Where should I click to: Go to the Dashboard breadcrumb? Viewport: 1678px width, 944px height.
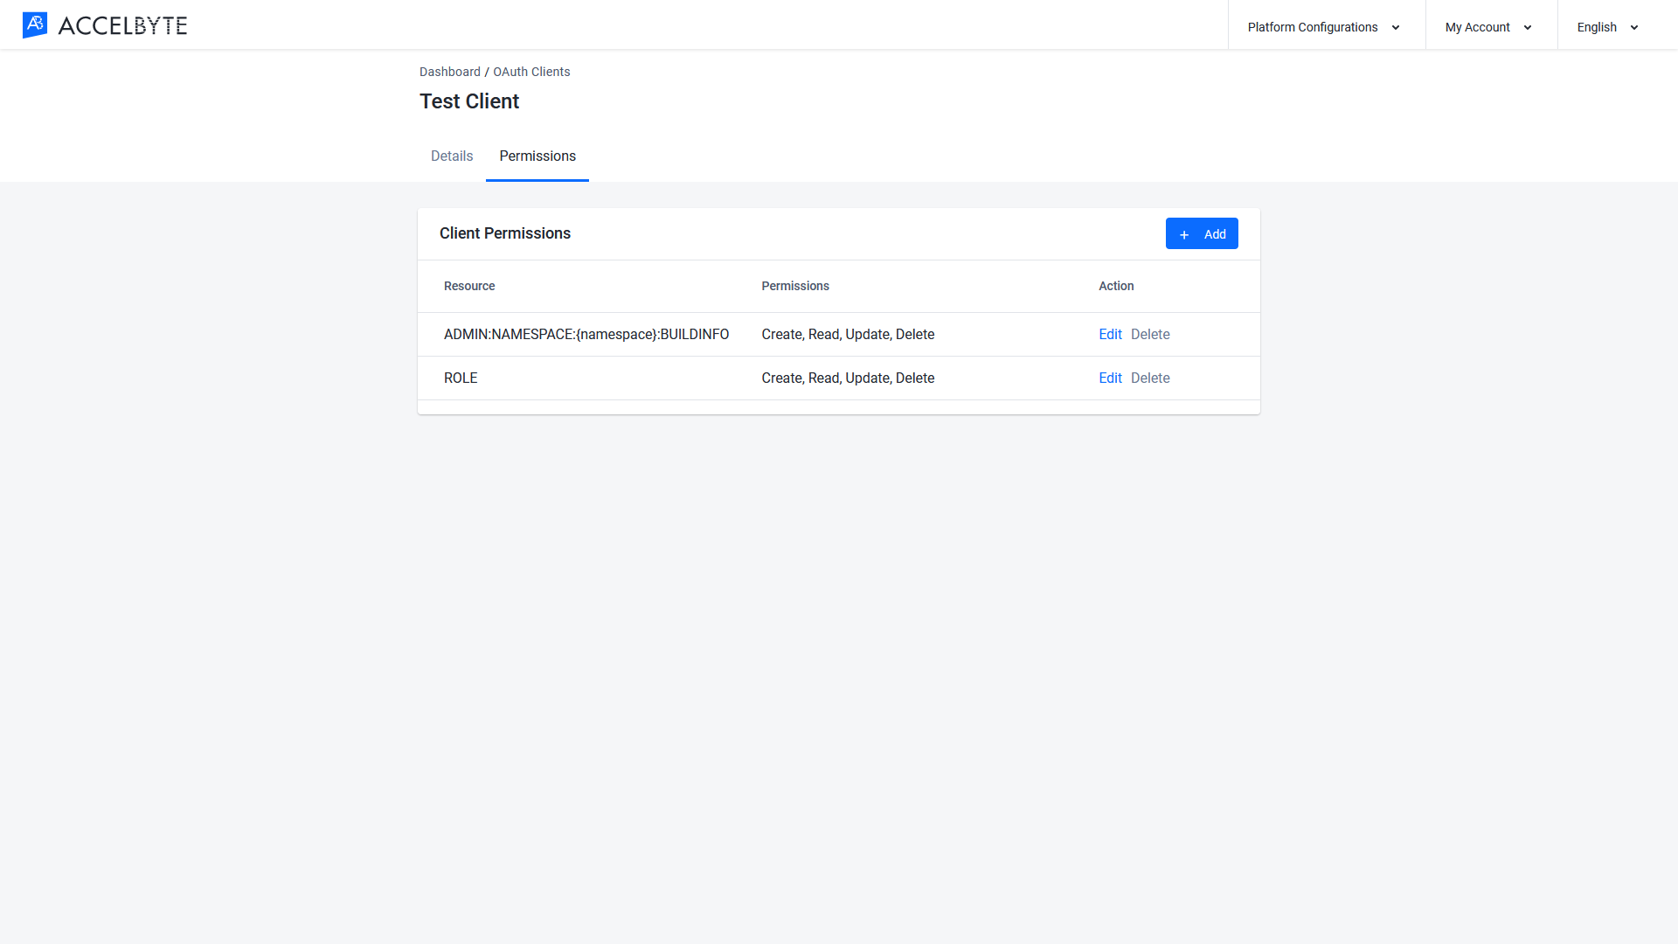[450, 72]
